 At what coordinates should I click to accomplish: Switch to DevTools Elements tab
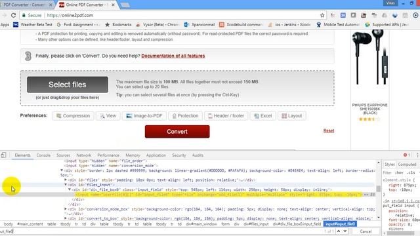point(22,155)
